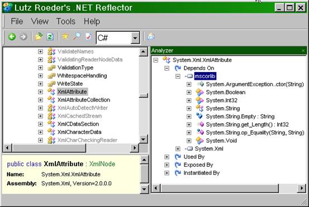Expand the ValidationType node

(x=40, y=68)
